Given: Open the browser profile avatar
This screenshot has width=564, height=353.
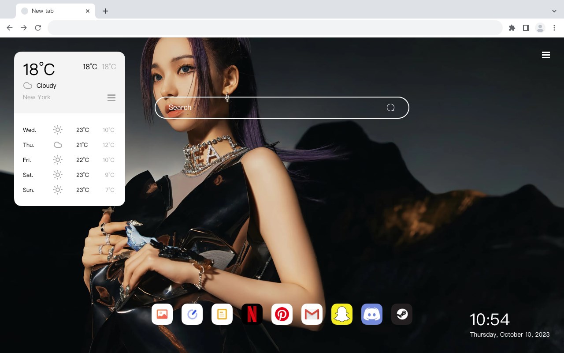Looking at the screenshot, I should 540,28.
